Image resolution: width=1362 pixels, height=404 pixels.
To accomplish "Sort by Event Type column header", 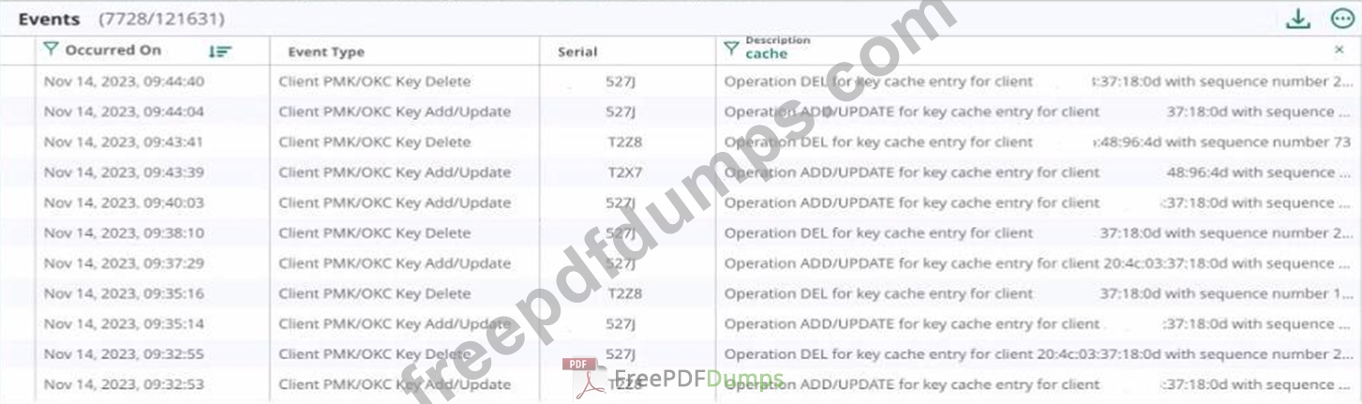I will (x=326, y=52).
